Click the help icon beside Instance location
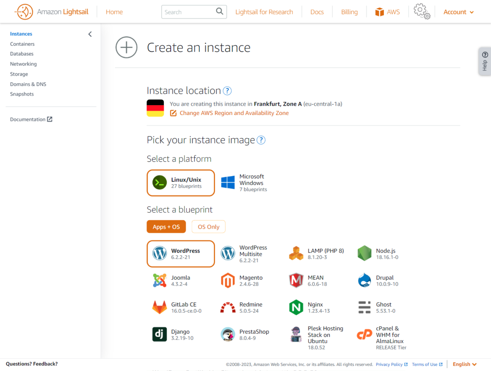491x371 pixels. pos(227,91)
